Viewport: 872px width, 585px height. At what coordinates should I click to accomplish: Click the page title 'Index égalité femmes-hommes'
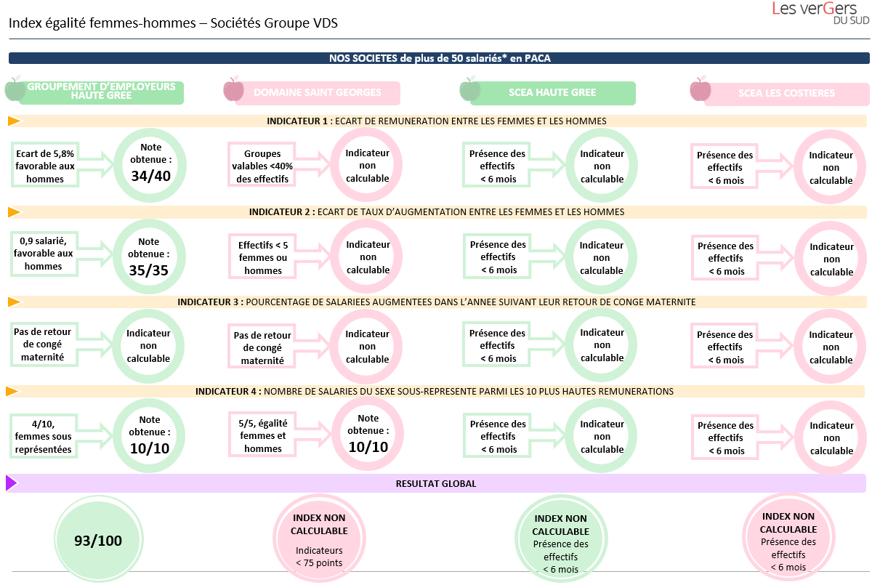point(173,23)
